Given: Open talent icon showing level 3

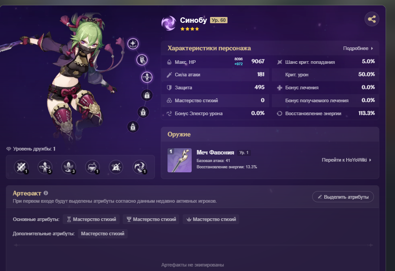Looking at the screenshot, I should [69, 167].
